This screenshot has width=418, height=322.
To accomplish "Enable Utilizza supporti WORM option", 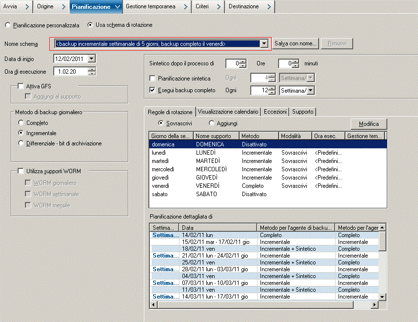I will click(x=20, y=171).
